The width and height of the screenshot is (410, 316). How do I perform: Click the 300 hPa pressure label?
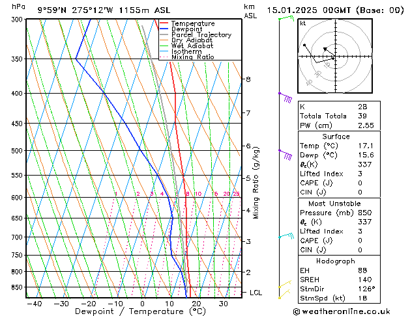[18, 20]
